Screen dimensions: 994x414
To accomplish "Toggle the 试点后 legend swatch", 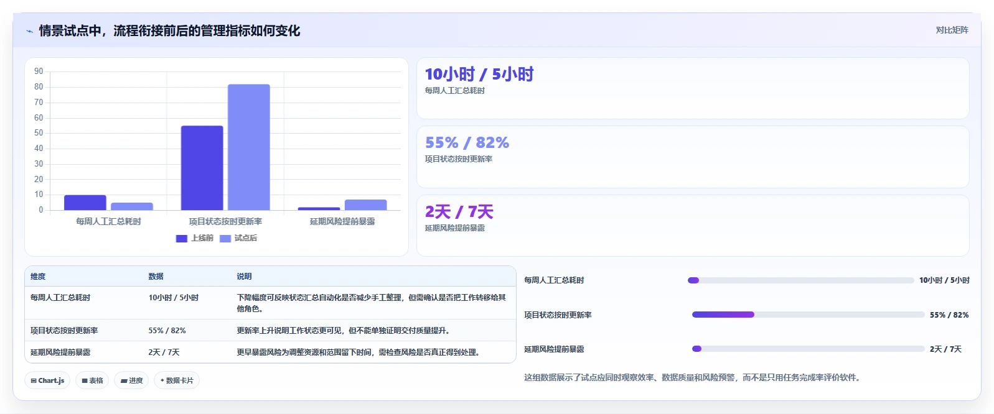I will coord(225,238).
